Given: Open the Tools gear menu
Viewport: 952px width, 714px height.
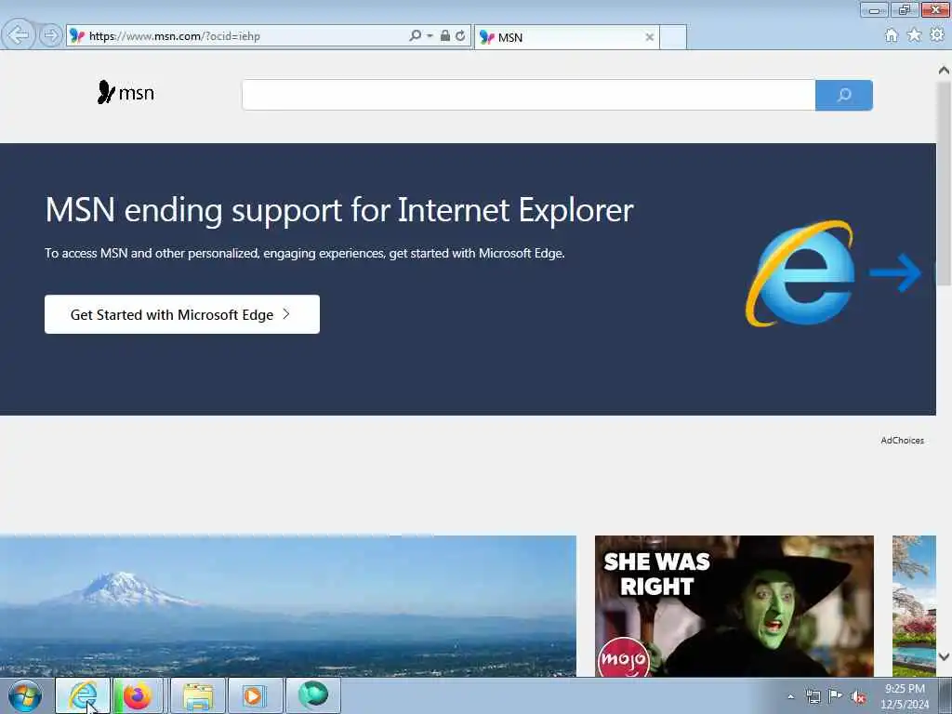Looking at the screenshot, I should coord(937,35).
